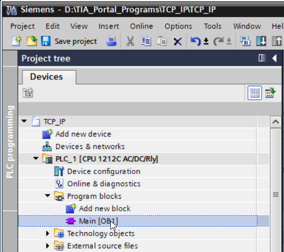Click the Undo arrow icon
The width and height of the screenshot is (284, 252).
(x=196, y=41)
